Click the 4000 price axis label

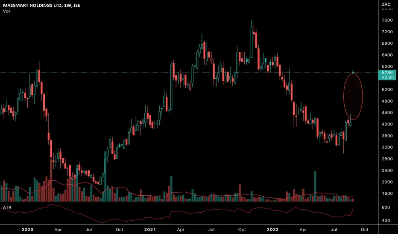coord(387,124)
